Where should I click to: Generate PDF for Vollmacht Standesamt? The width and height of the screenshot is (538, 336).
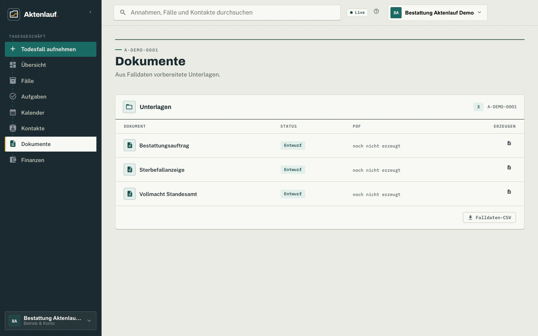(x=509, y=192)
